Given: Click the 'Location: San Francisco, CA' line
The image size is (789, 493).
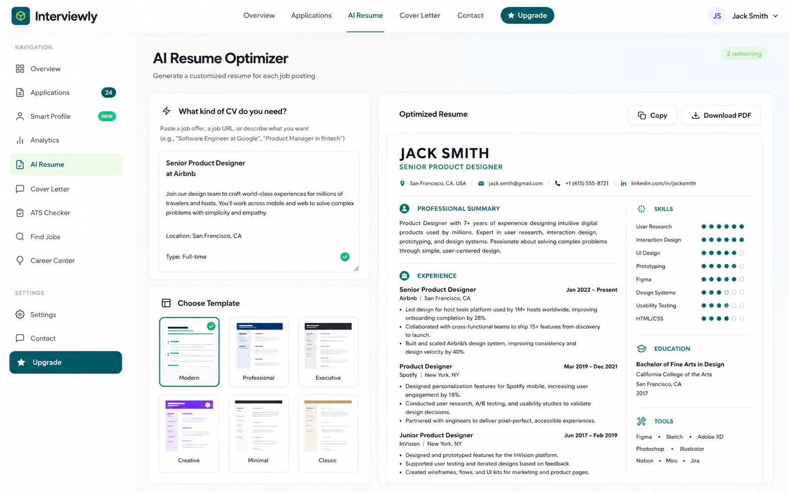Looking at the screenshot, I should pos(204,236).
